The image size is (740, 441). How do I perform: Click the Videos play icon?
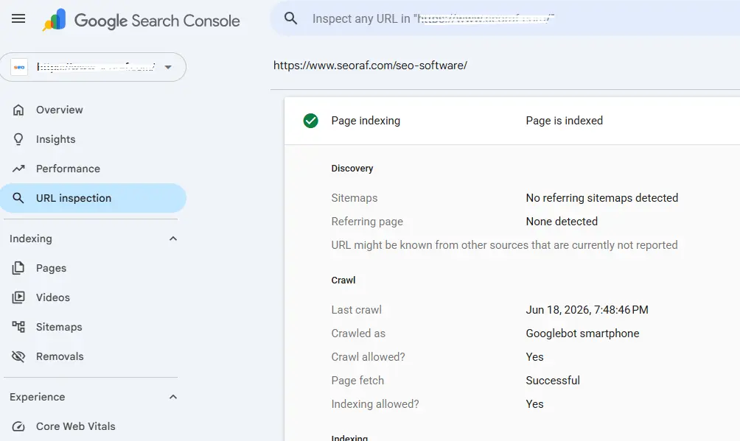click(18, 297)
